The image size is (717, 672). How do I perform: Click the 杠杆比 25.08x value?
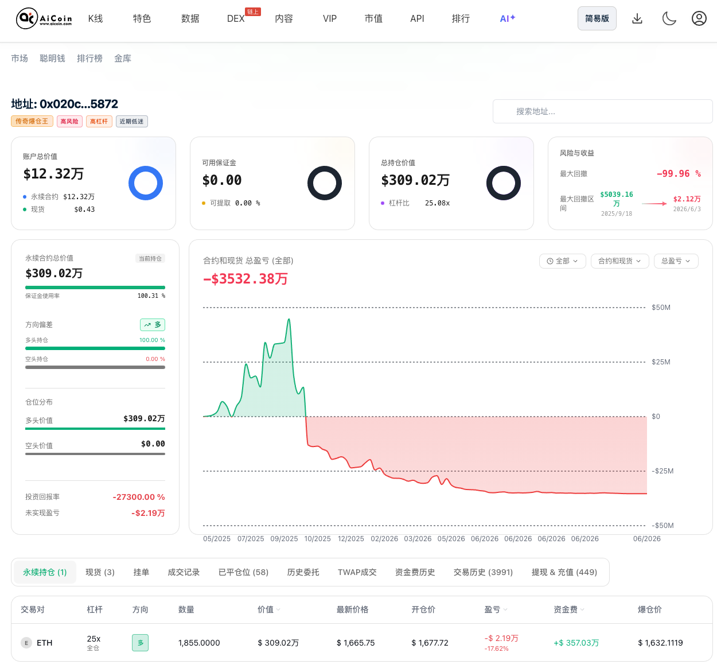(x=437, y=203)
